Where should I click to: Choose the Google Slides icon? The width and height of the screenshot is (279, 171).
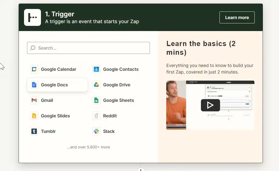[34, 116]
